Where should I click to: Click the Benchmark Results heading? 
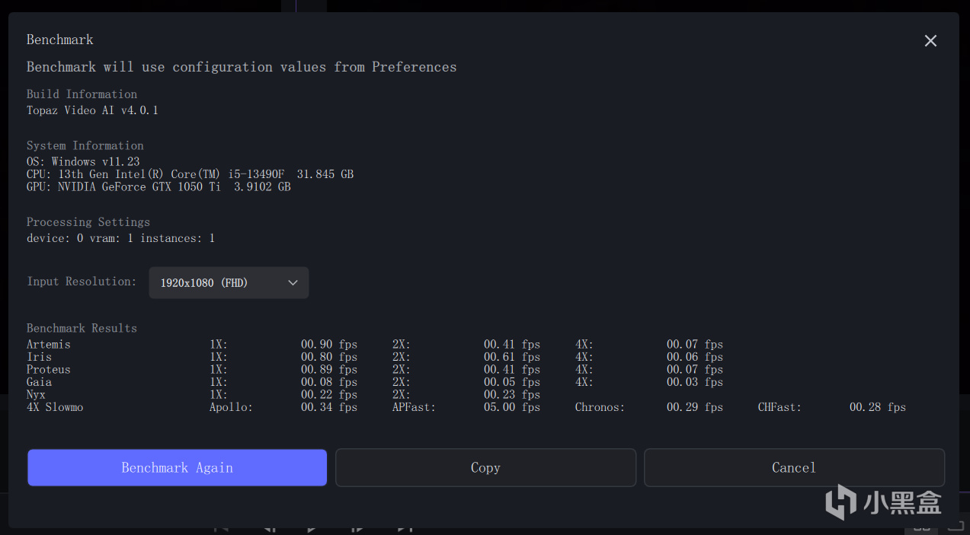click(x=82, y=328)
